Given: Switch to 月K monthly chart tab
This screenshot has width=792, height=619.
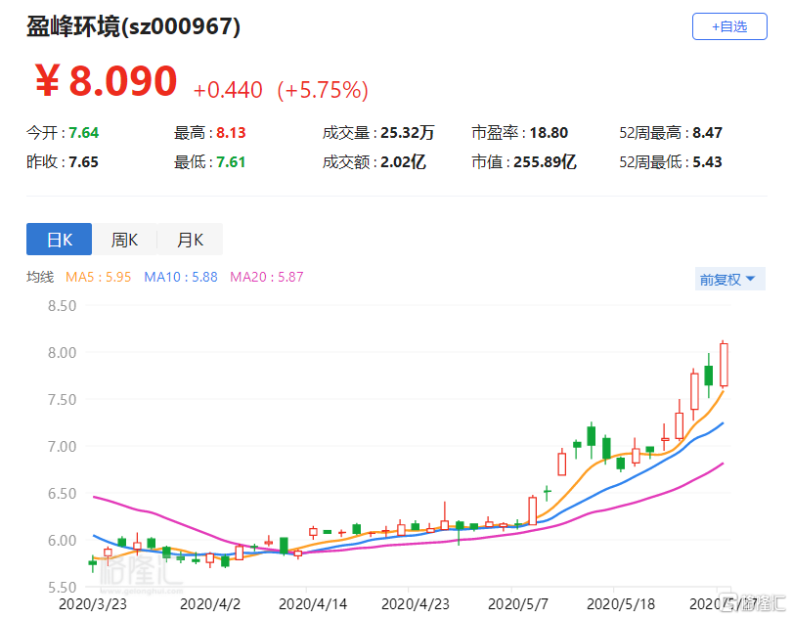Looking at the screenshot, I should [x=190, y=240].
